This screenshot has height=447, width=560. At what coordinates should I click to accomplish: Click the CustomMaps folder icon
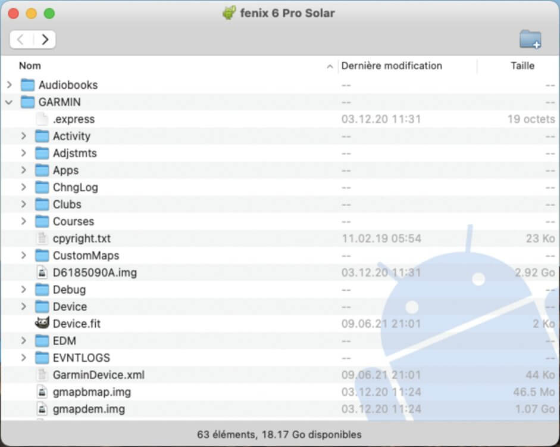[42, 256]
